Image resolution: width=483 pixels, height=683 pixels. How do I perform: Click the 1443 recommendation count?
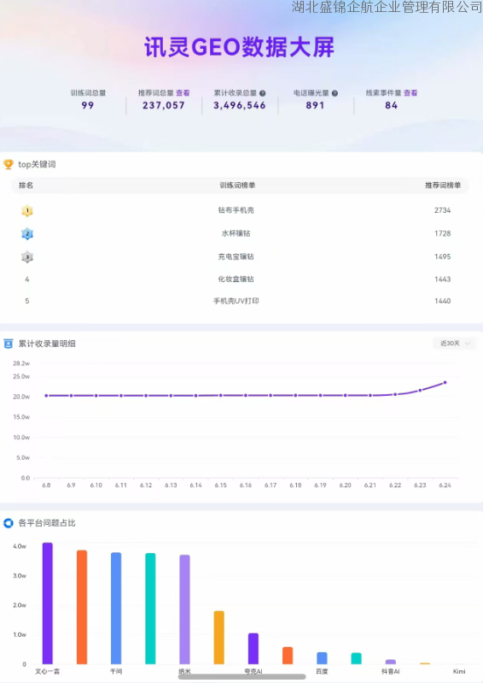point(443,280)
